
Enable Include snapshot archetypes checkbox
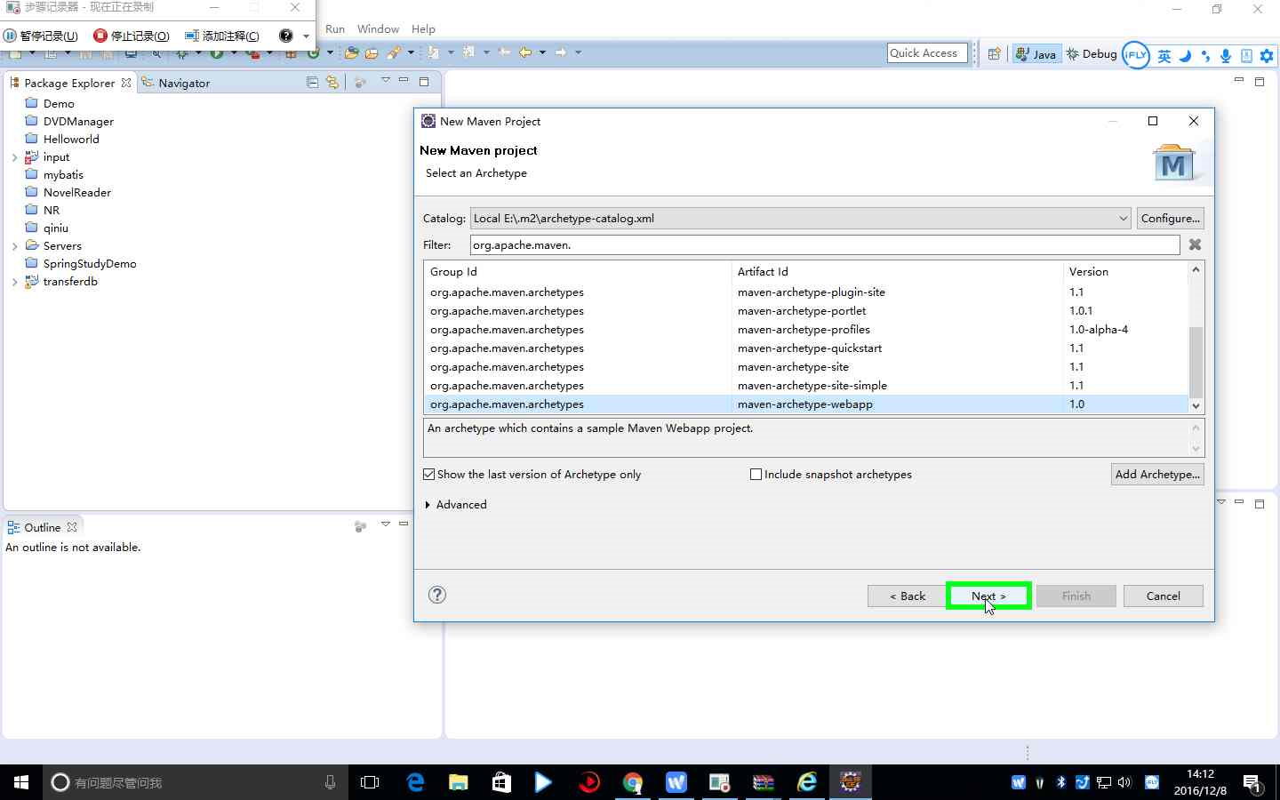coord(831,474)
